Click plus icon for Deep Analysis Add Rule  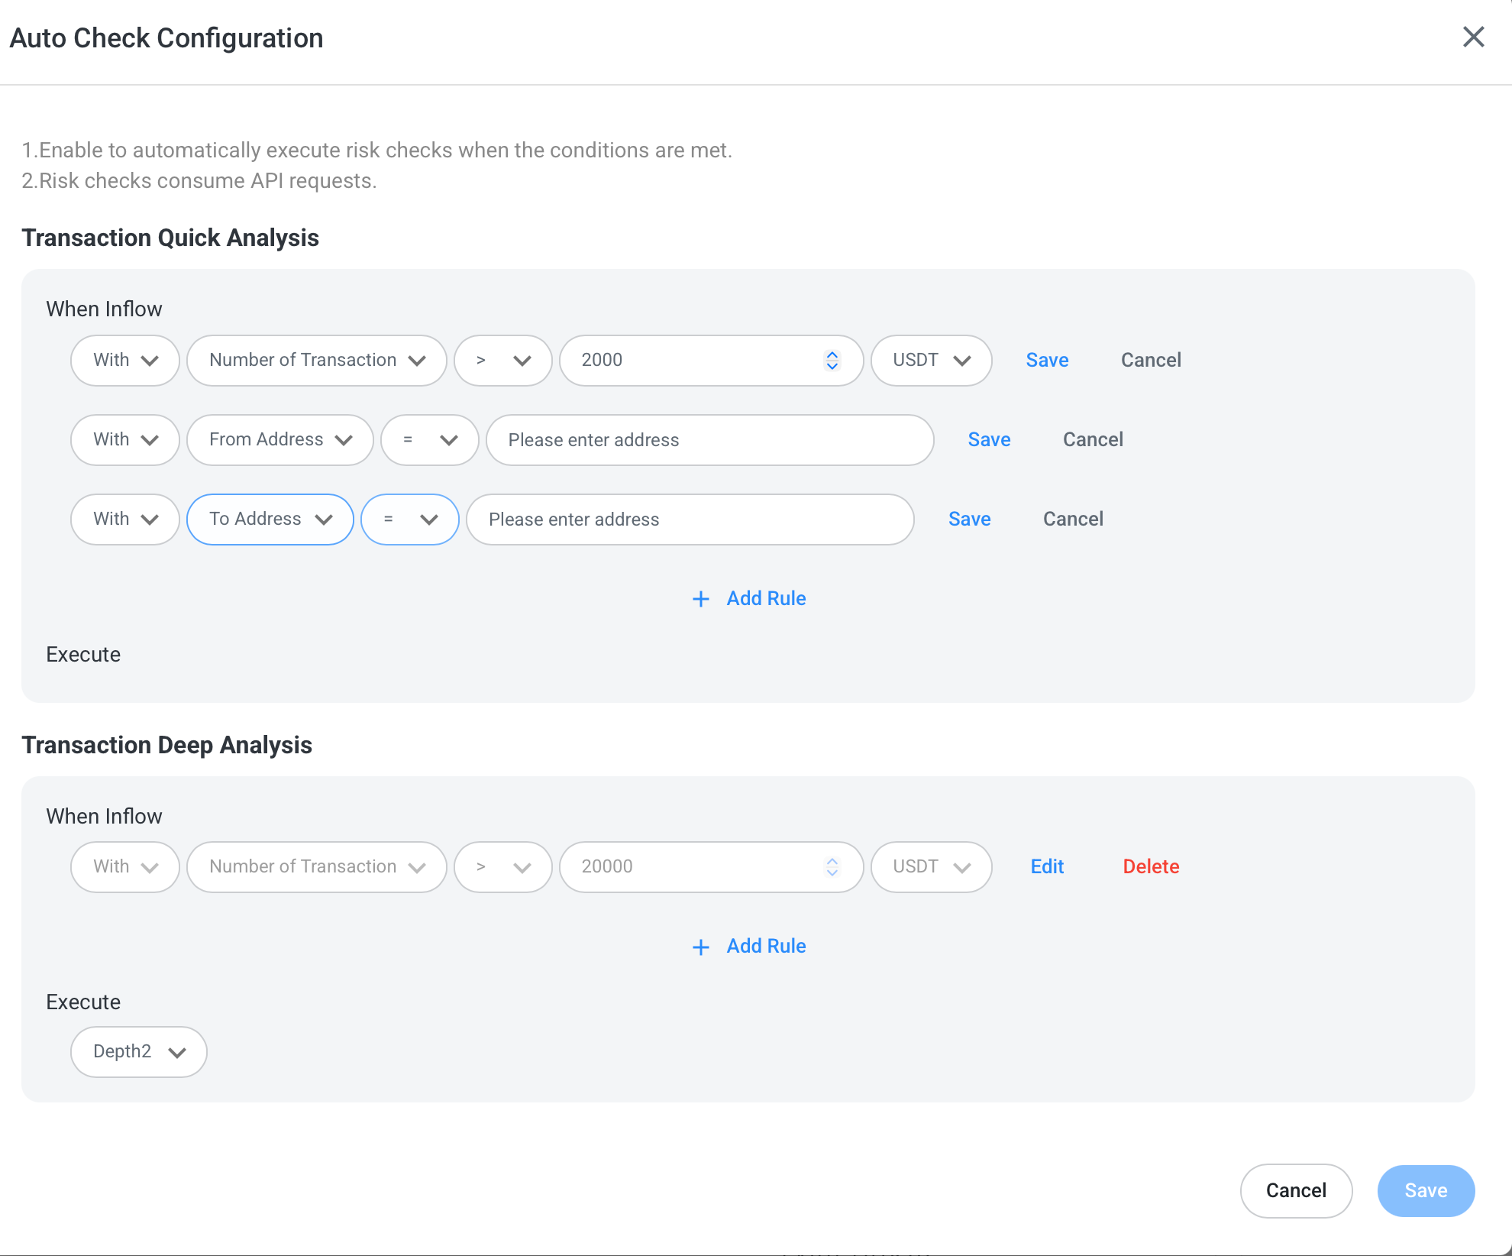700,947
